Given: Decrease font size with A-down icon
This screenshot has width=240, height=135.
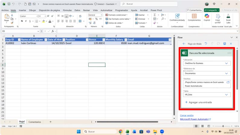Looking at the screenshot, I should (52, 16).
